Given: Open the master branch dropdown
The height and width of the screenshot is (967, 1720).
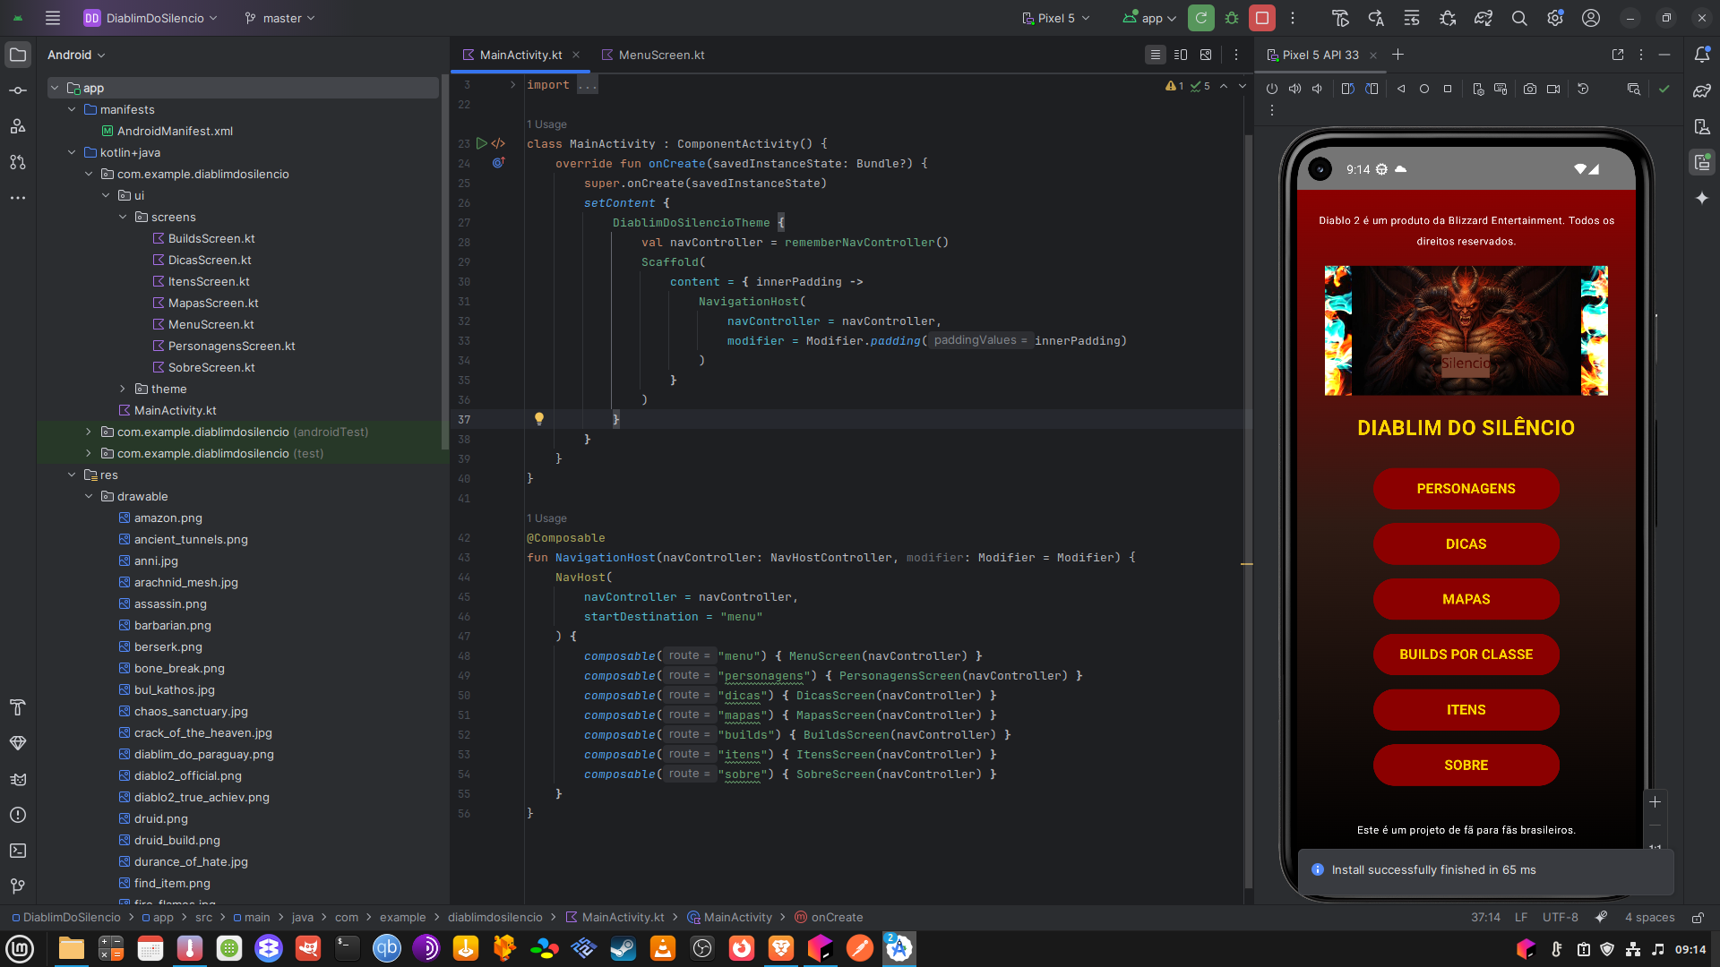Looking at the screenshot, I should click(x=280, y=18).
